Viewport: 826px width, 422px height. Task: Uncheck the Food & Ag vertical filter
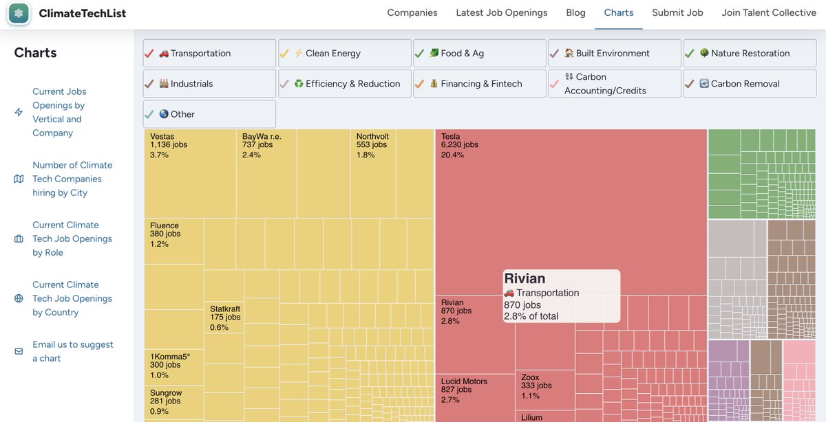coord(480,53)
